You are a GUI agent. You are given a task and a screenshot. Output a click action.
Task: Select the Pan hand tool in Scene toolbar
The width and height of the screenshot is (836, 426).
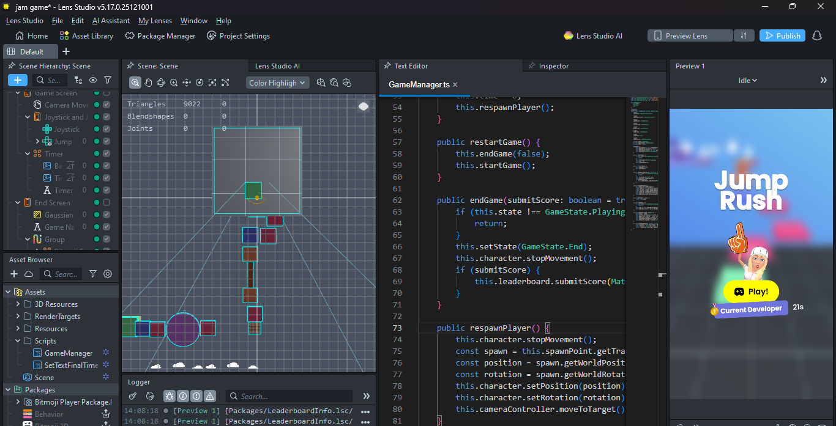pyautogui.click(x=148, y=83)
